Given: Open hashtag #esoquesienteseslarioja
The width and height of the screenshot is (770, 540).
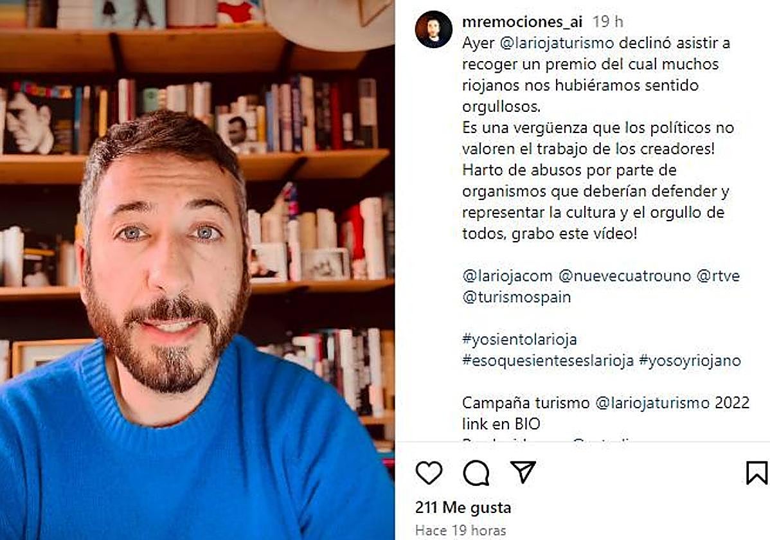Looking at the screenshot, I should point(548,361).
